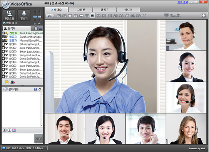209x152 pixels.
Task: Uncheck Sarah oh(Manager) in the attendee list
Action: [3, 37]
